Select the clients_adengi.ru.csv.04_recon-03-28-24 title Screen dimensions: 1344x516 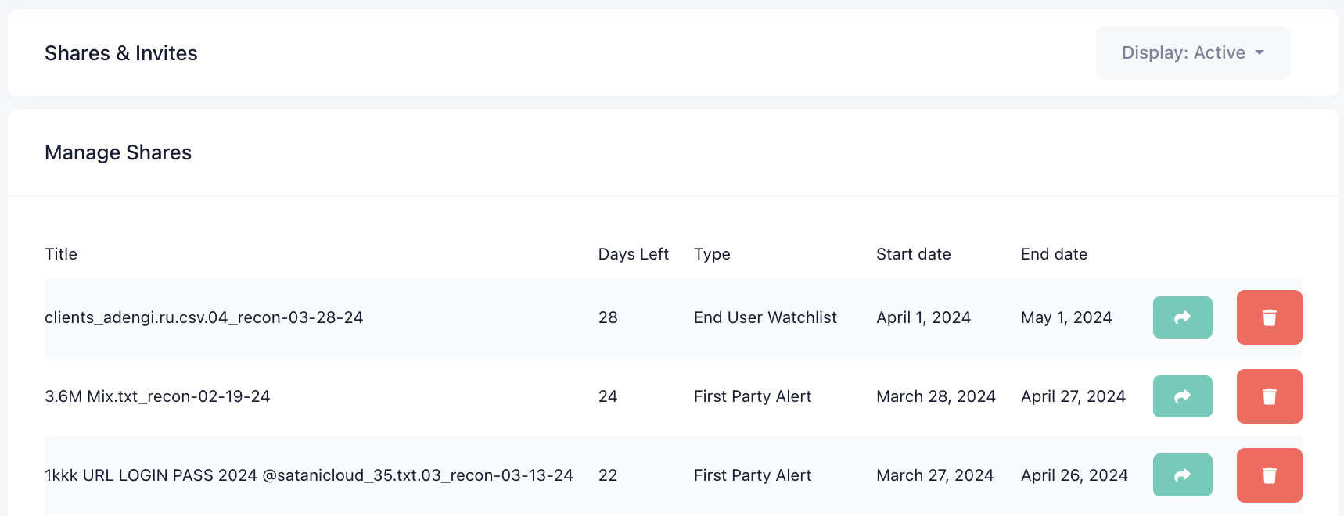[203, 317]
